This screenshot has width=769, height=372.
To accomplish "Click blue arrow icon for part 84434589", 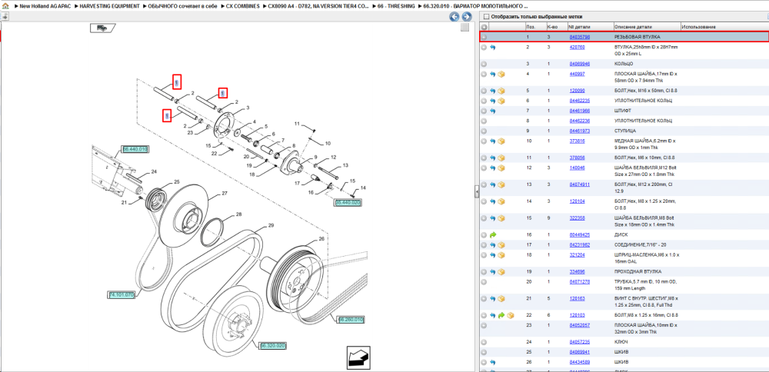I will point(493,362).
